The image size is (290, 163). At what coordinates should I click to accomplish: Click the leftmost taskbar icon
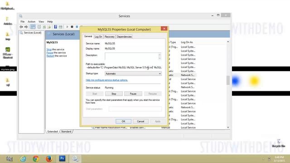point(9,159)
